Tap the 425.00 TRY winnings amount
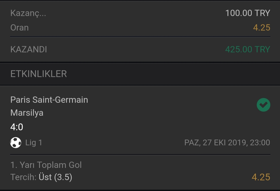 tap(248, 49)
